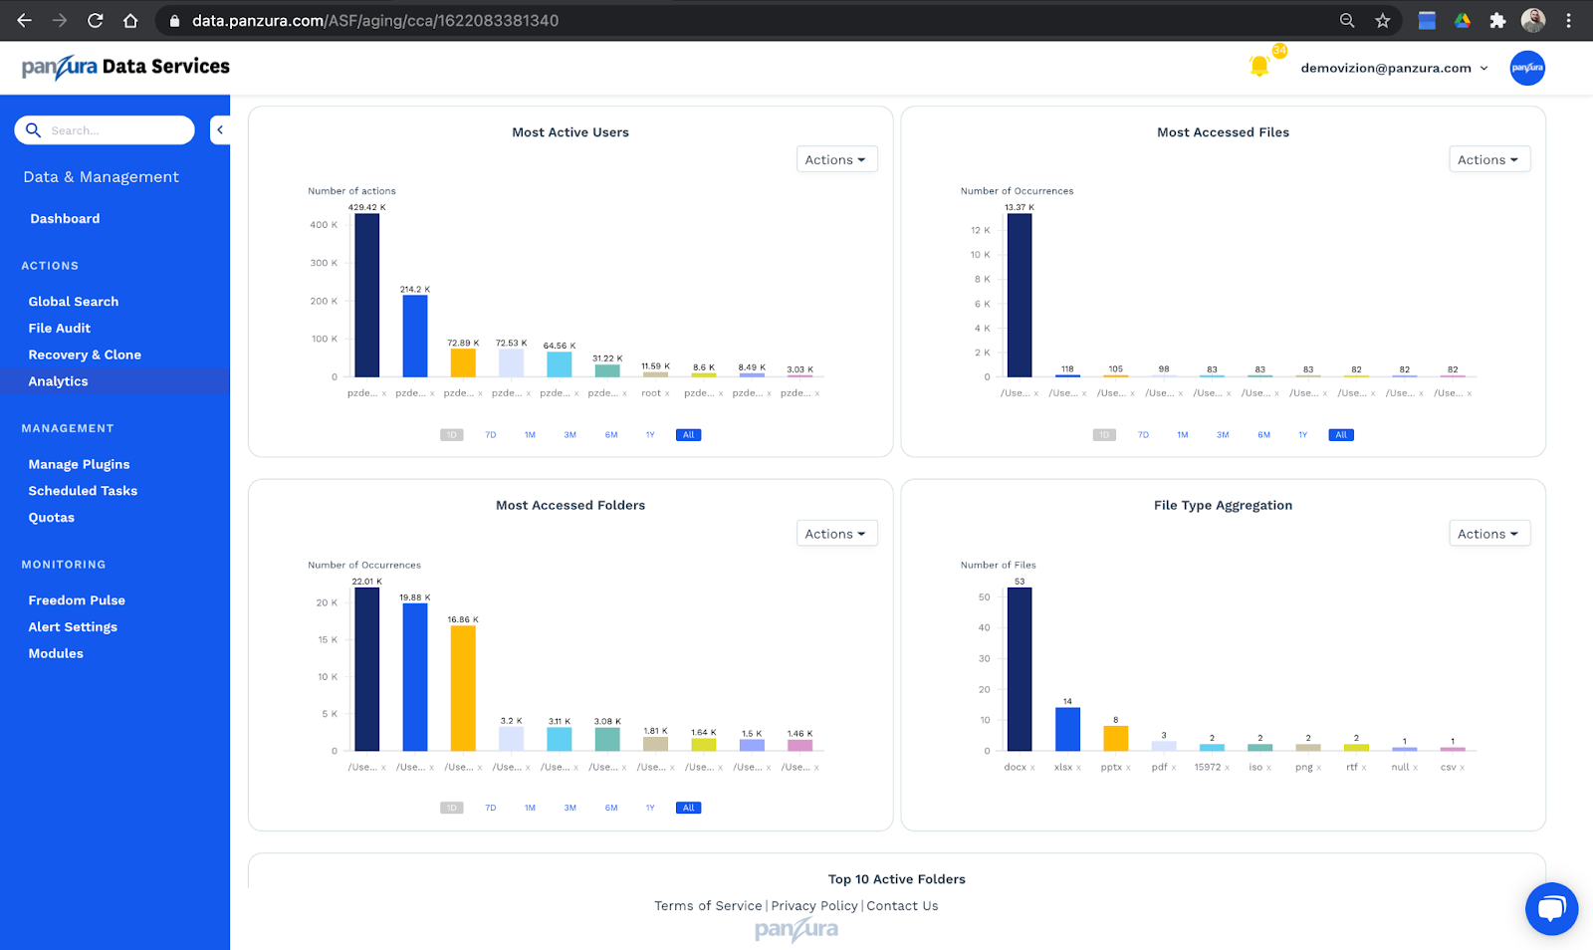This screenshot has width=1593, height=950.
Task: Select 6M range in Most Accessed Folders
Action: coord(611,808)
